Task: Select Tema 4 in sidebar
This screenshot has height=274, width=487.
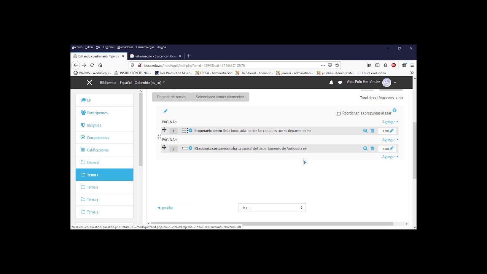Action: 104,212
